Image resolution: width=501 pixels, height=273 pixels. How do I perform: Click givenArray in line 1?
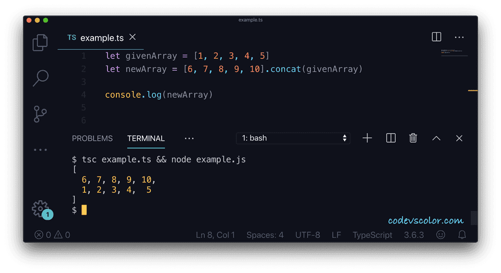click(151, 56)
